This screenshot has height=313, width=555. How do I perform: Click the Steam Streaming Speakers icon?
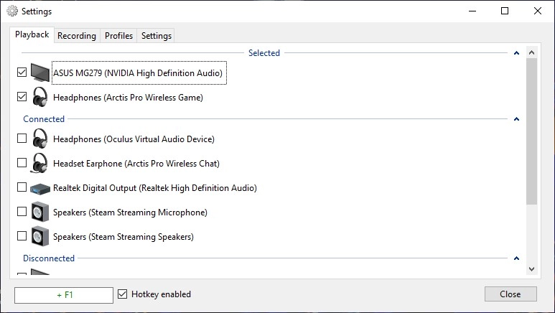click(x=40, y=237)
